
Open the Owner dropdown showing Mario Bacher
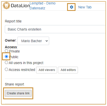pyautogui.click(x=33, y=41)
